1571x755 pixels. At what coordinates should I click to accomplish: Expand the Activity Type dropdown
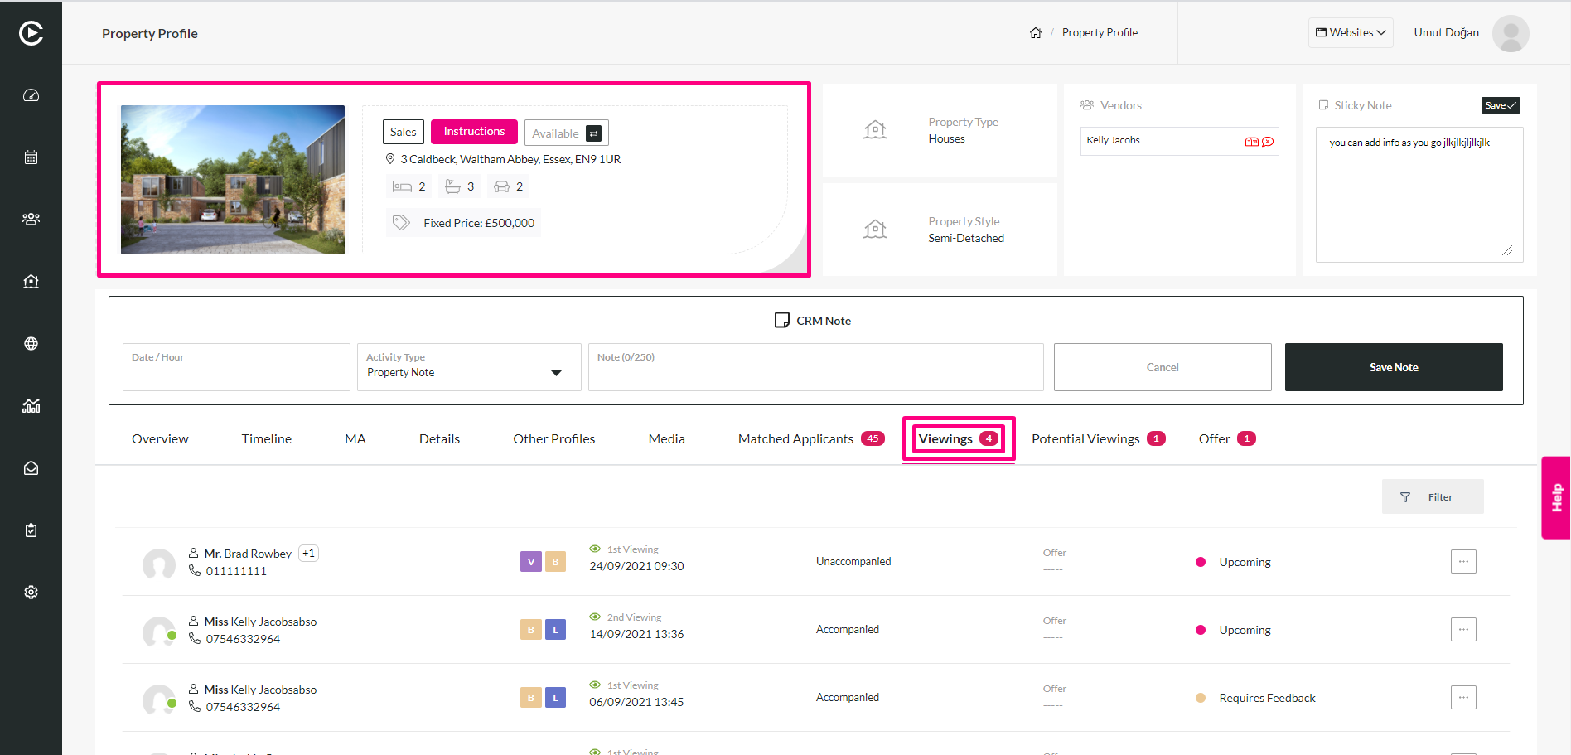(x=556, y=373)
